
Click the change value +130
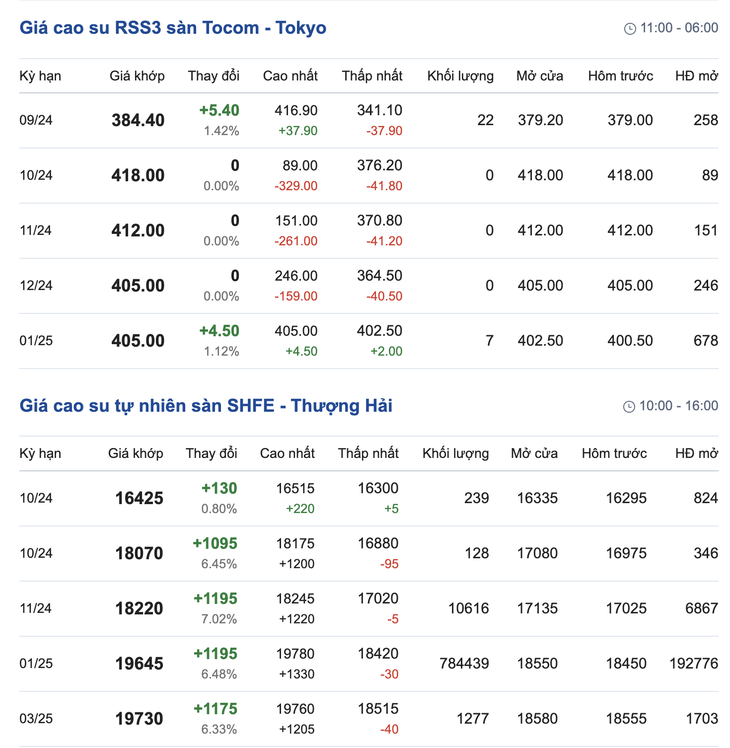pyautogui.click(x=219, y=488)
